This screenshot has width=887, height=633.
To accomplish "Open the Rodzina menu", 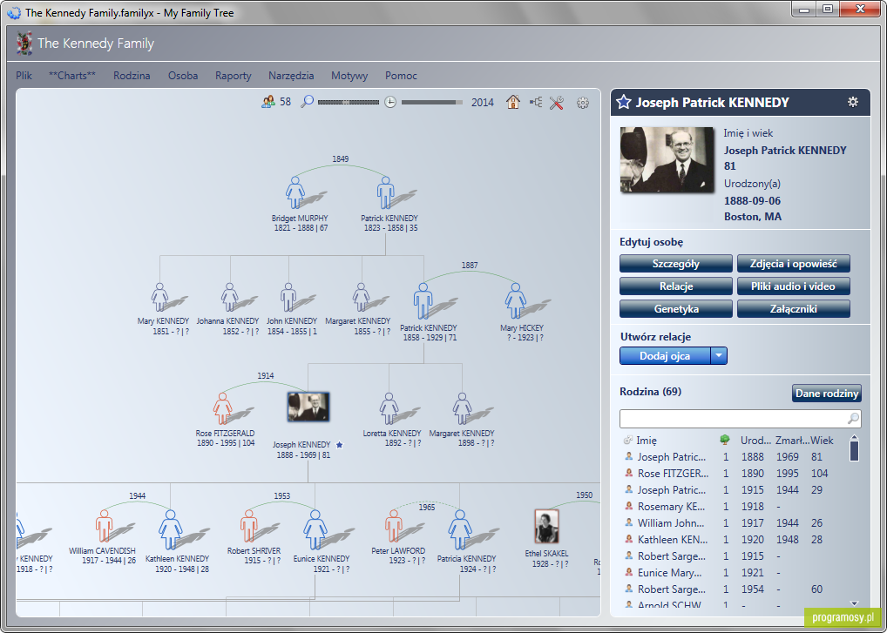I will click(x=132, y=76).
